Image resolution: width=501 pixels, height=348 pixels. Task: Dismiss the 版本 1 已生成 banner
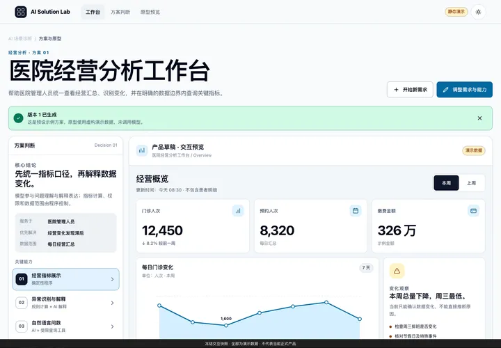[x=479, y=118]
